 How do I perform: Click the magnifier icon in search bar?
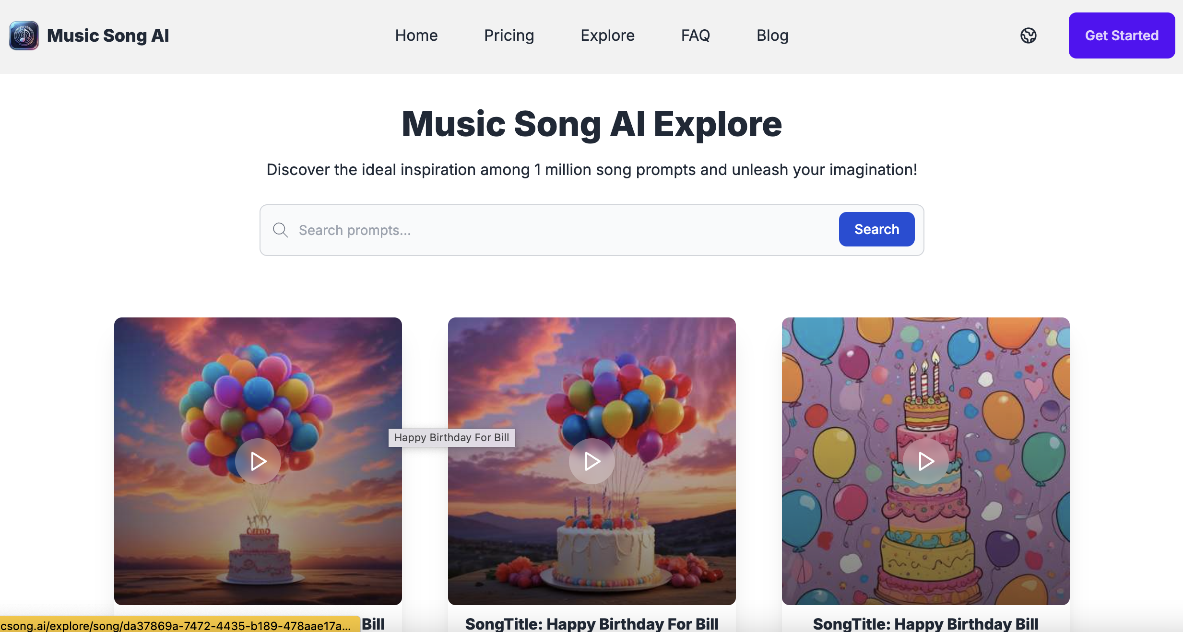[281, 230]
